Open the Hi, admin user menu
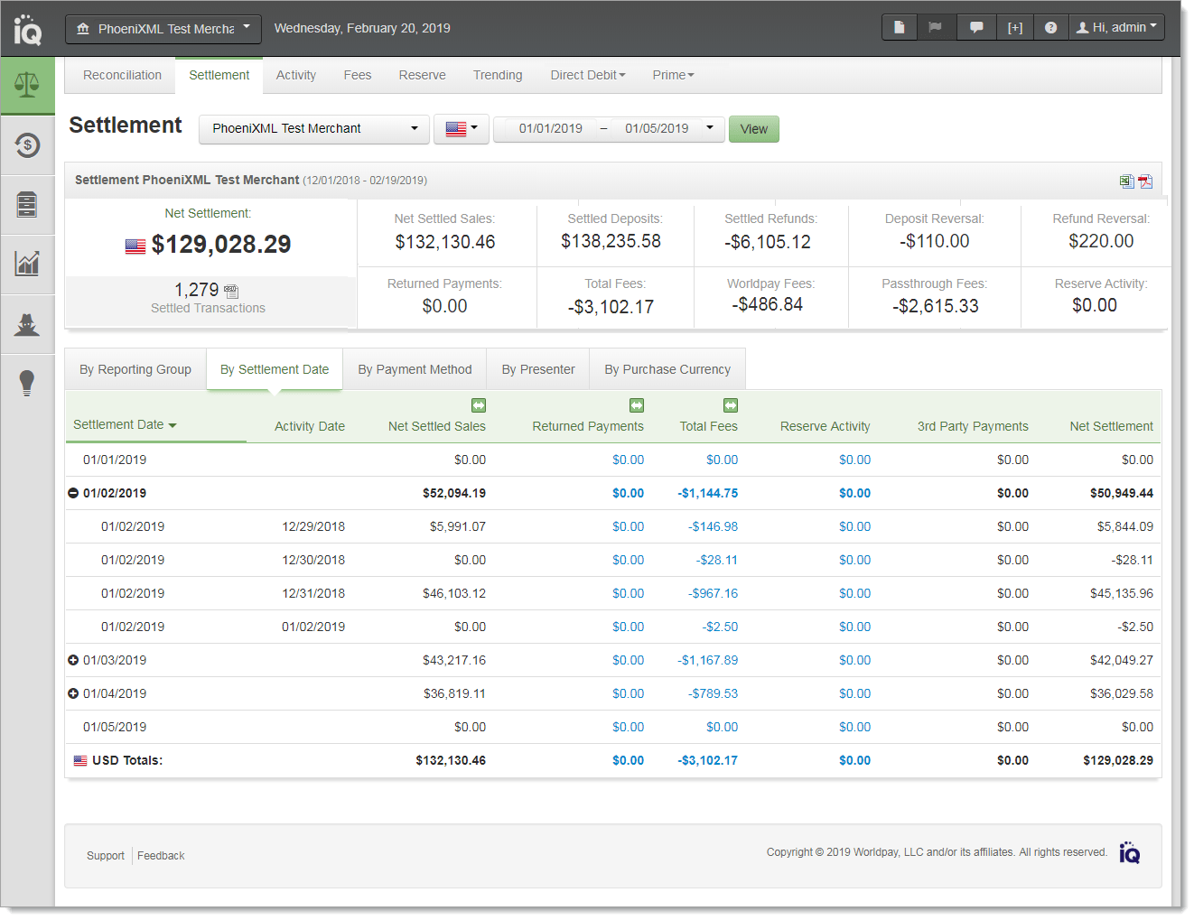1194x920 pixels. [x=1116, y=27]
